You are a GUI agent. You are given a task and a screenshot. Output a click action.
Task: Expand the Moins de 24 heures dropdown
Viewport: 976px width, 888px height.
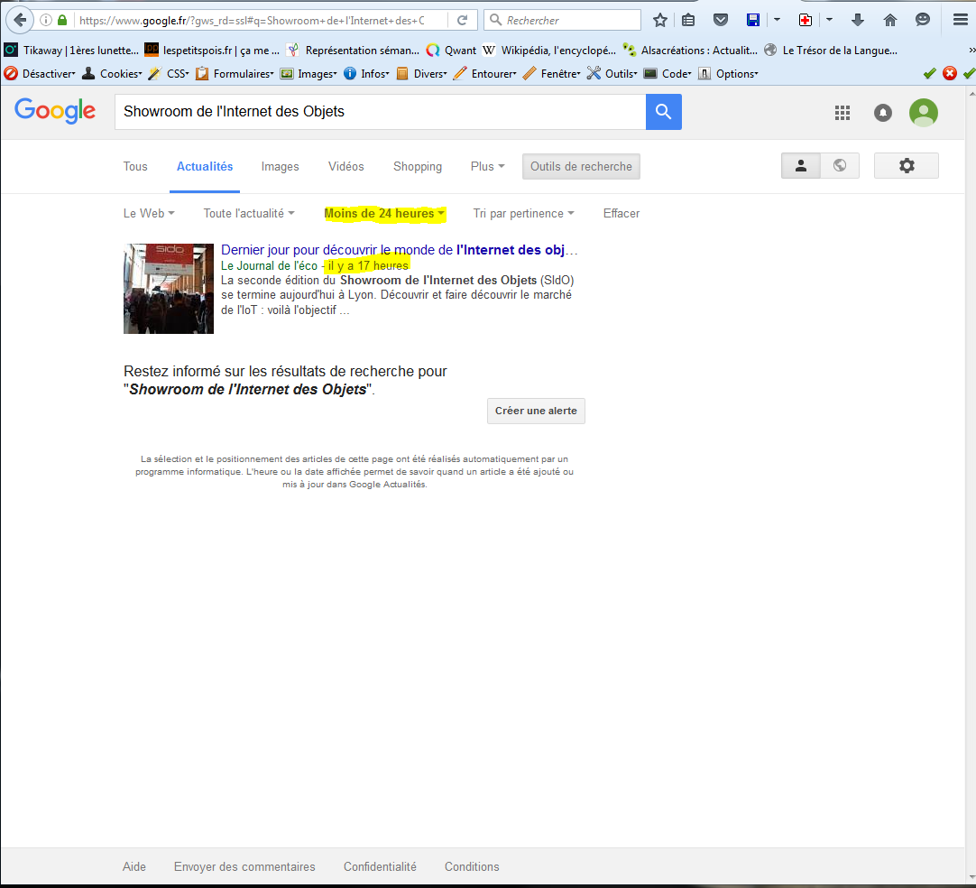(x=385, y=214)
